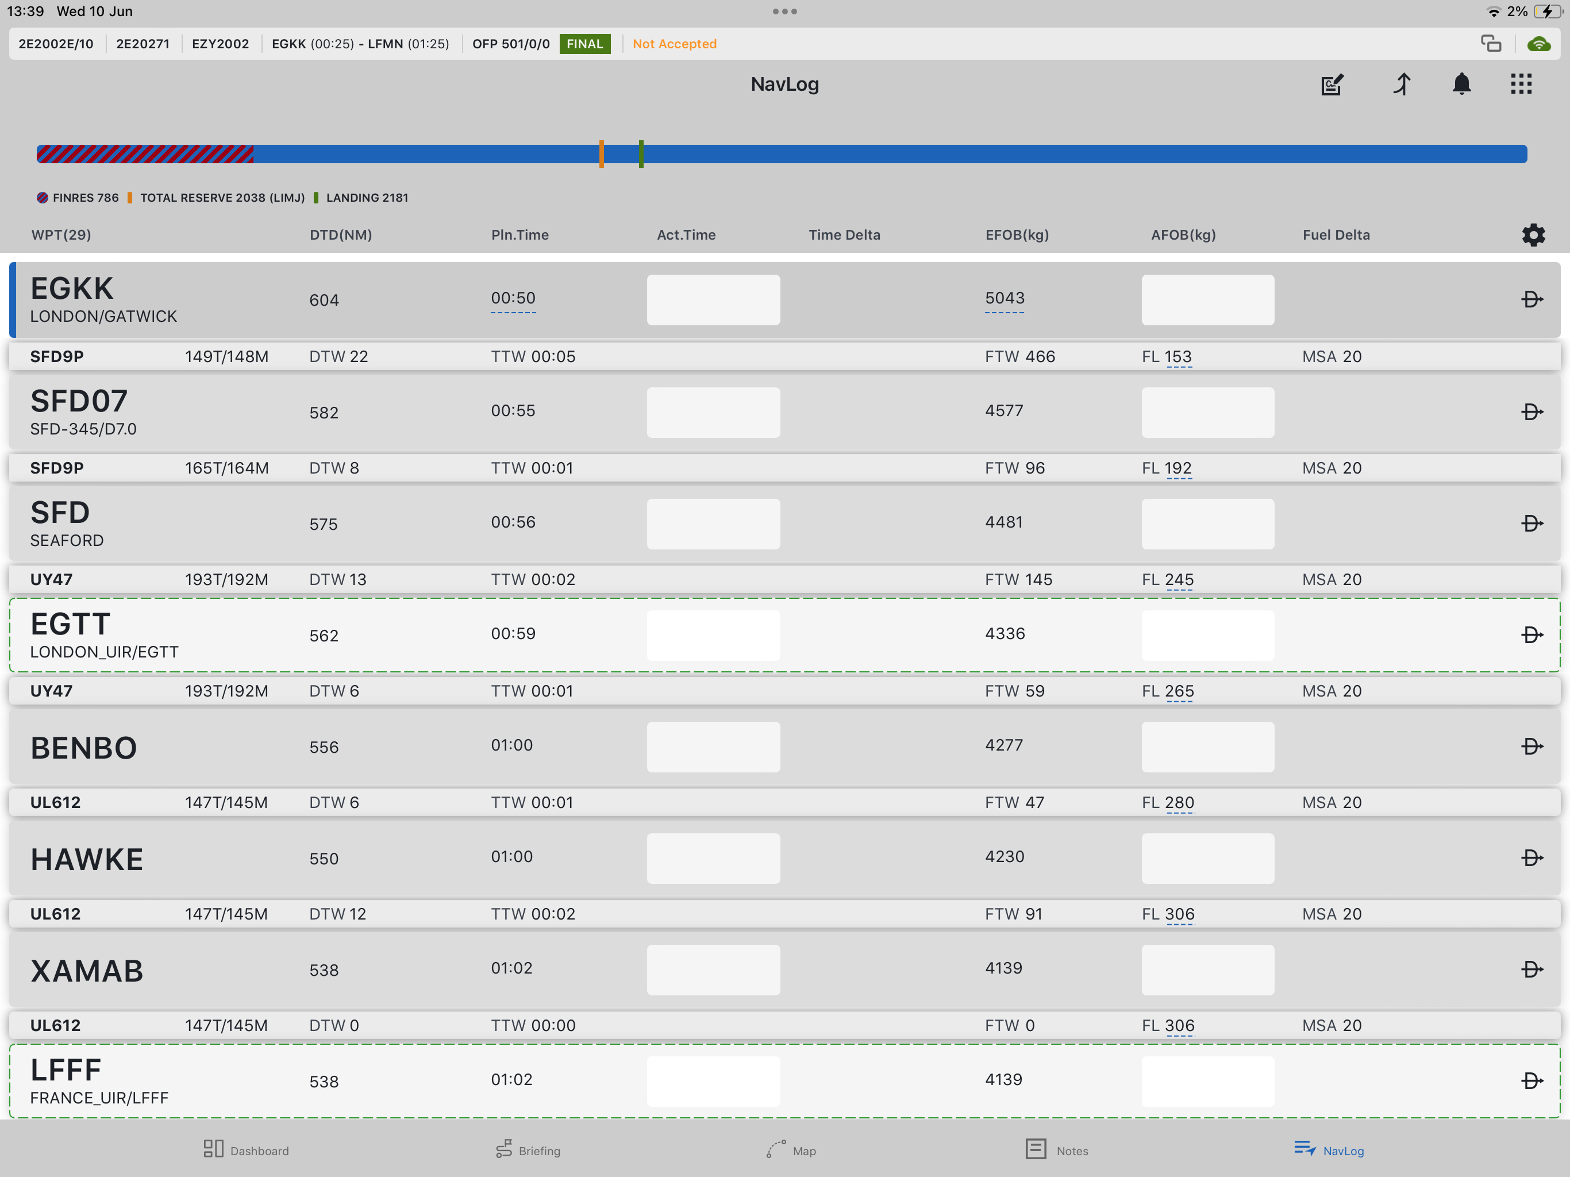Tap the route EGKK - LFMN header
The image size is (1570, 1177).
click(360, 44)
